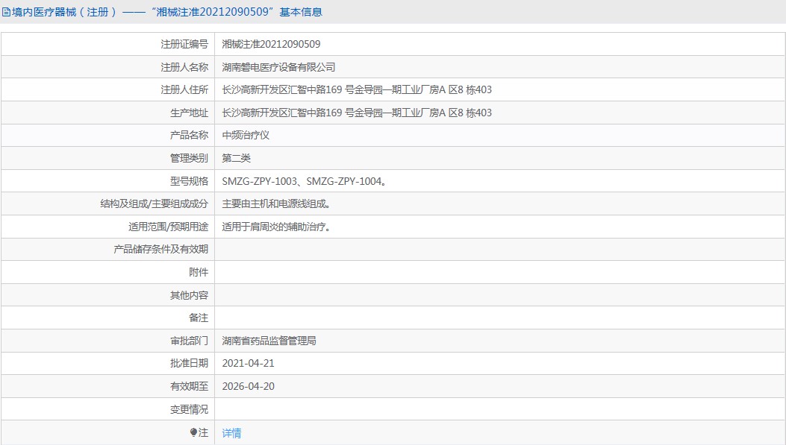Click the 注册人名称 label cell
The image size is (786, 445).
107,67
